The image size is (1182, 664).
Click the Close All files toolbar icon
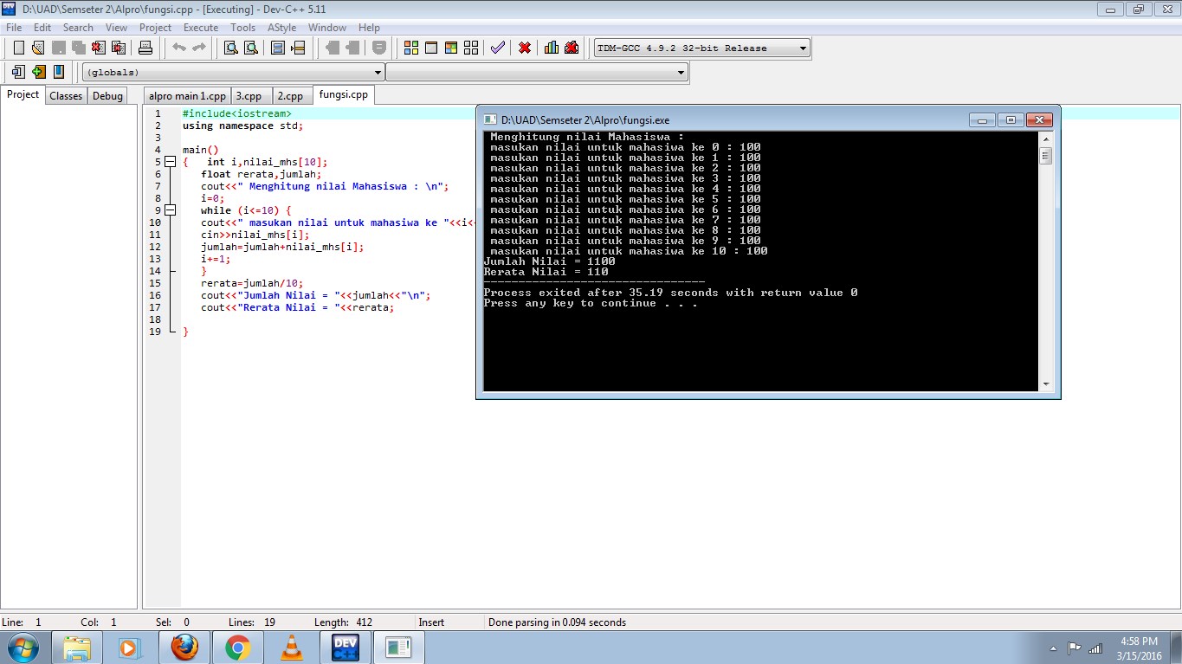[118, 48]
